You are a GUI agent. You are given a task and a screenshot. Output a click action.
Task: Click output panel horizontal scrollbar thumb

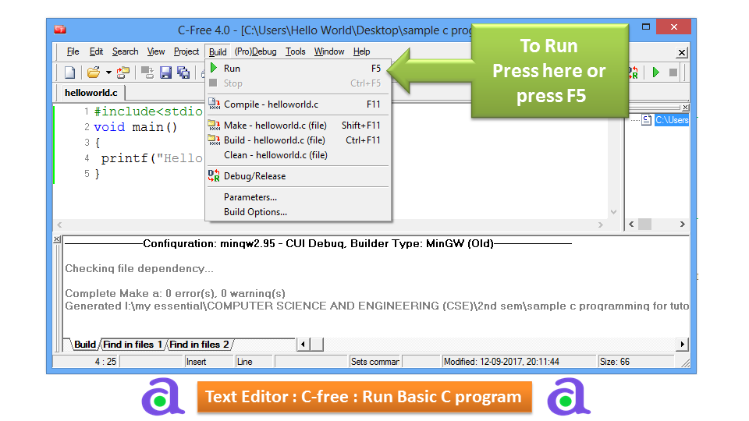[317, 344]
